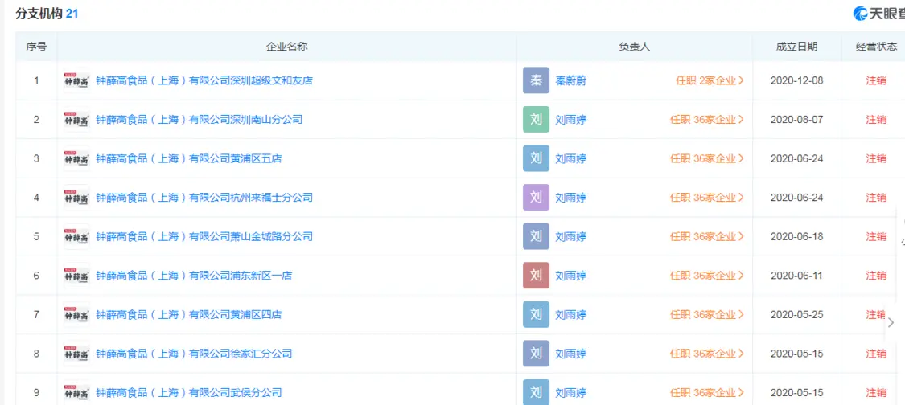Click the red 刘 avatar in row 6
Viewport: 905px width, 405px height.
[537, 276]
